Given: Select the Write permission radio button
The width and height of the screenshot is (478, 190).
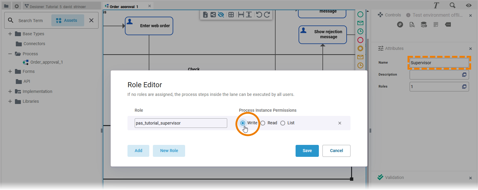Looking at the screenshot, I should (243, 123).
